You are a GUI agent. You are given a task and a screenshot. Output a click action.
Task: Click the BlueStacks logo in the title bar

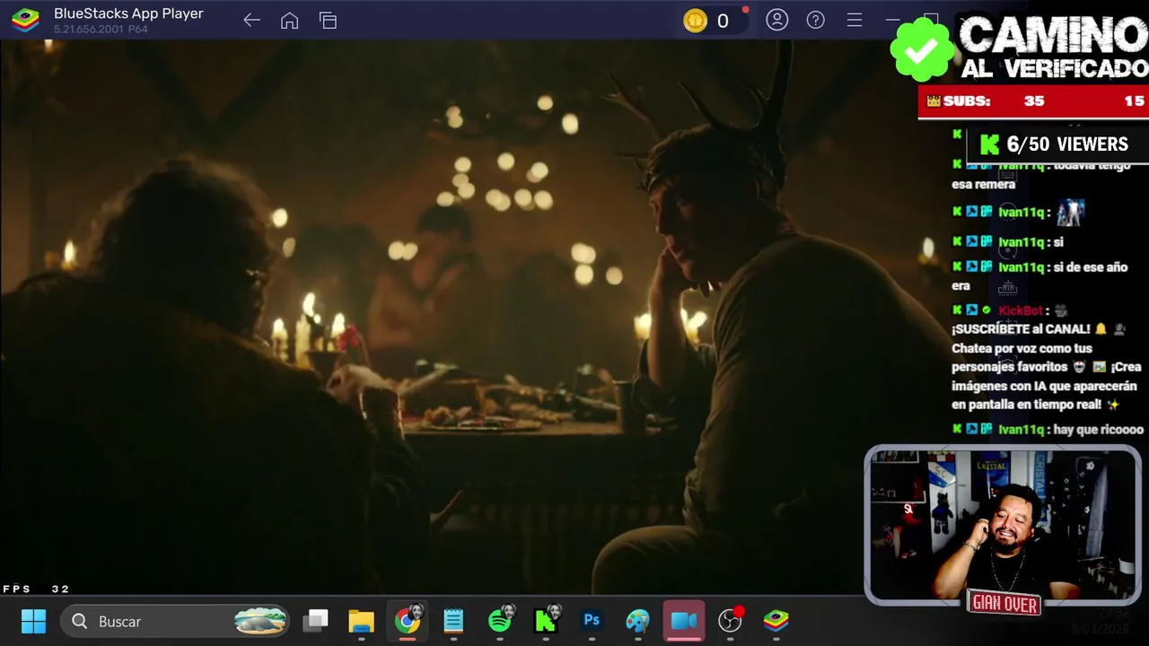tap(25, 20)
